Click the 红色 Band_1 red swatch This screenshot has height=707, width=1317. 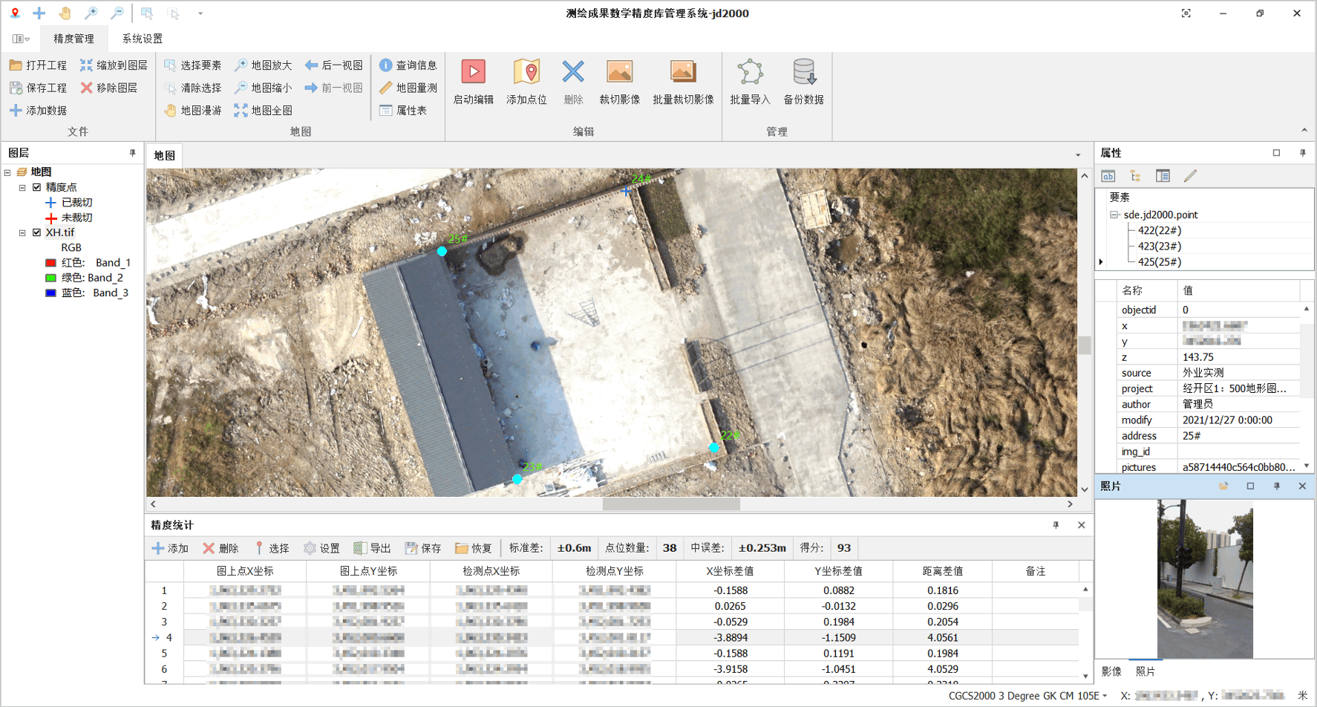pos(50,263)
